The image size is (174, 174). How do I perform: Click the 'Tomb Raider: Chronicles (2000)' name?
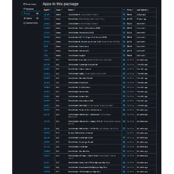click(81, 33)
